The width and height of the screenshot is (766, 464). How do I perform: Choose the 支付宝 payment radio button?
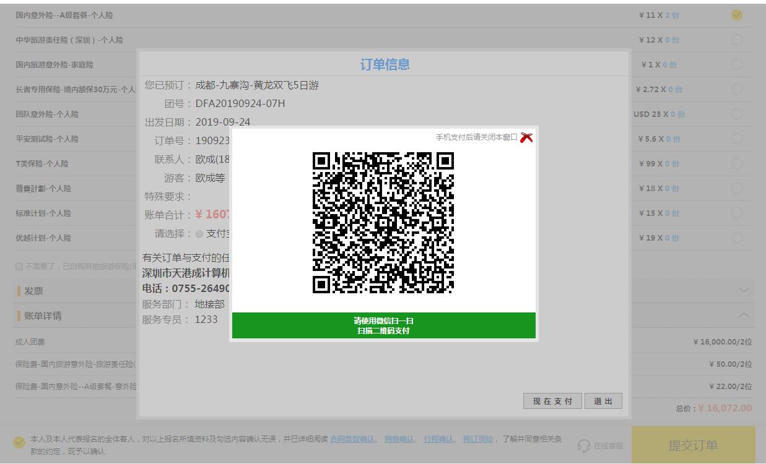(x=199, y=234)
